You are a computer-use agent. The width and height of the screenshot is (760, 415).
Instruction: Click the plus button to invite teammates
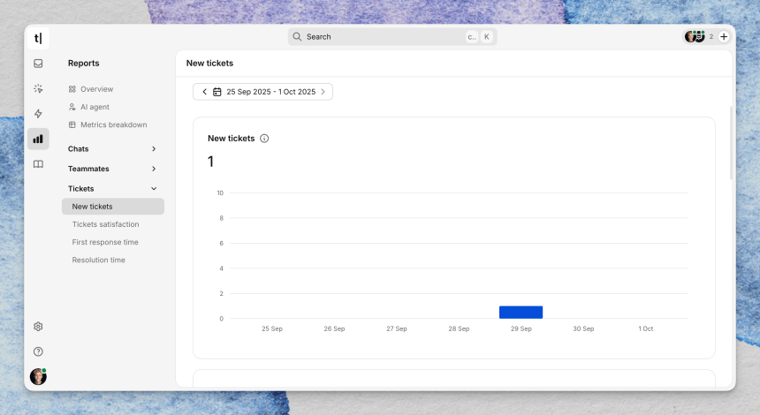point(724,37)
